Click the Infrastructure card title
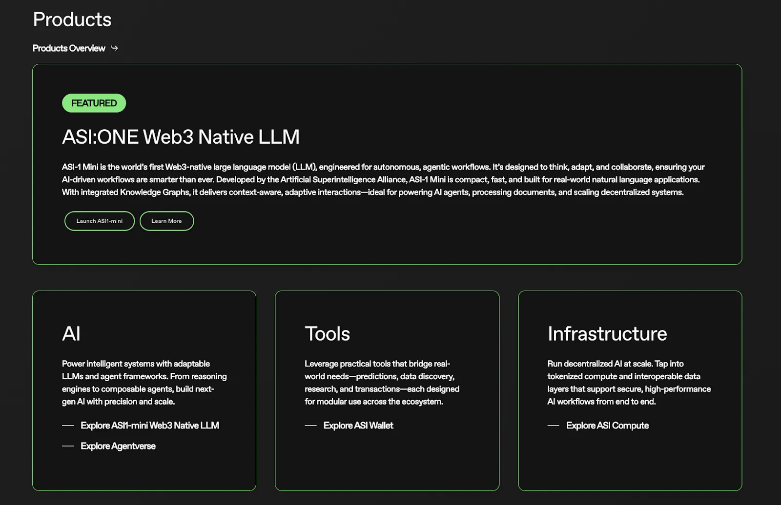Screen dimensions: 781x505 (607, 334)
